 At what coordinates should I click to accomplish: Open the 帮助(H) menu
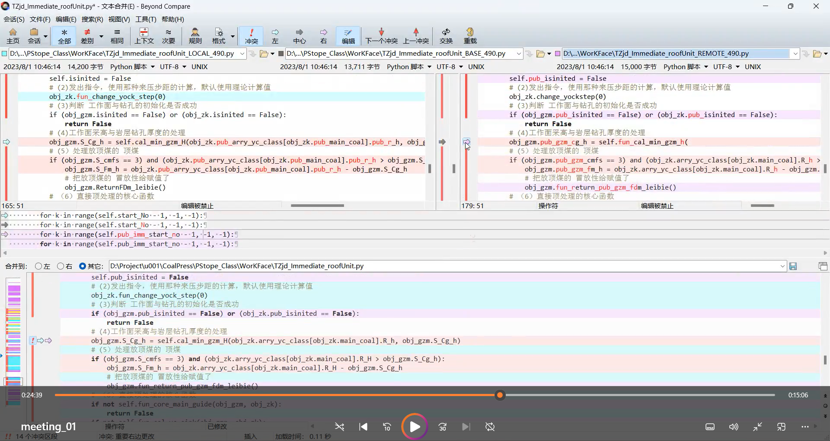click(x=172, y=19)
